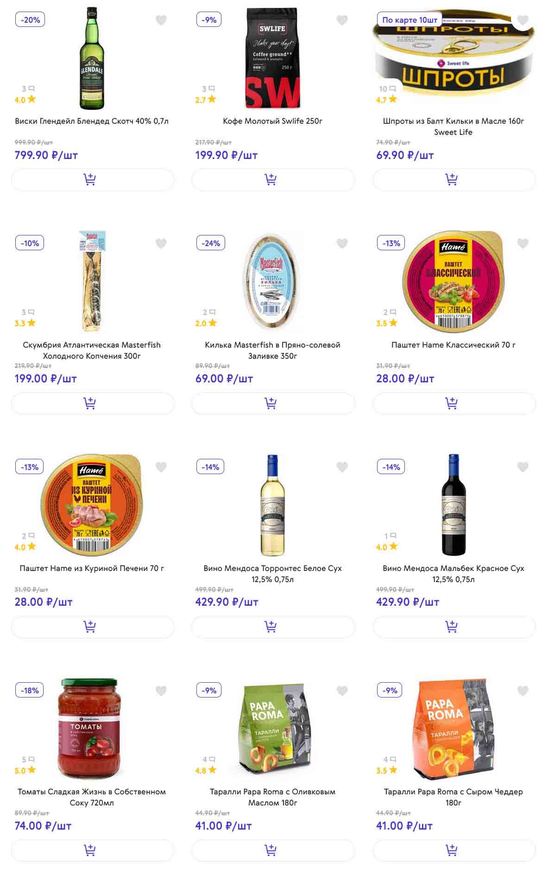Click the 'По карте 10шт' badge
Viewport: 542px width, 875px height.
coord(410,20)
